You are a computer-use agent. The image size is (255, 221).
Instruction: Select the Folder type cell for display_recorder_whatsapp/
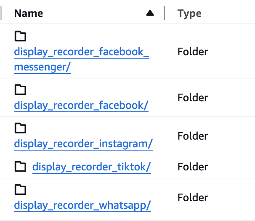193,197
